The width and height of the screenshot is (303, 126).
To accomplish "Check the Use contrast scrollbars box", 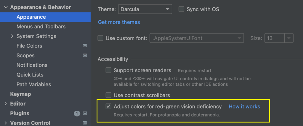I will (109, 95).
